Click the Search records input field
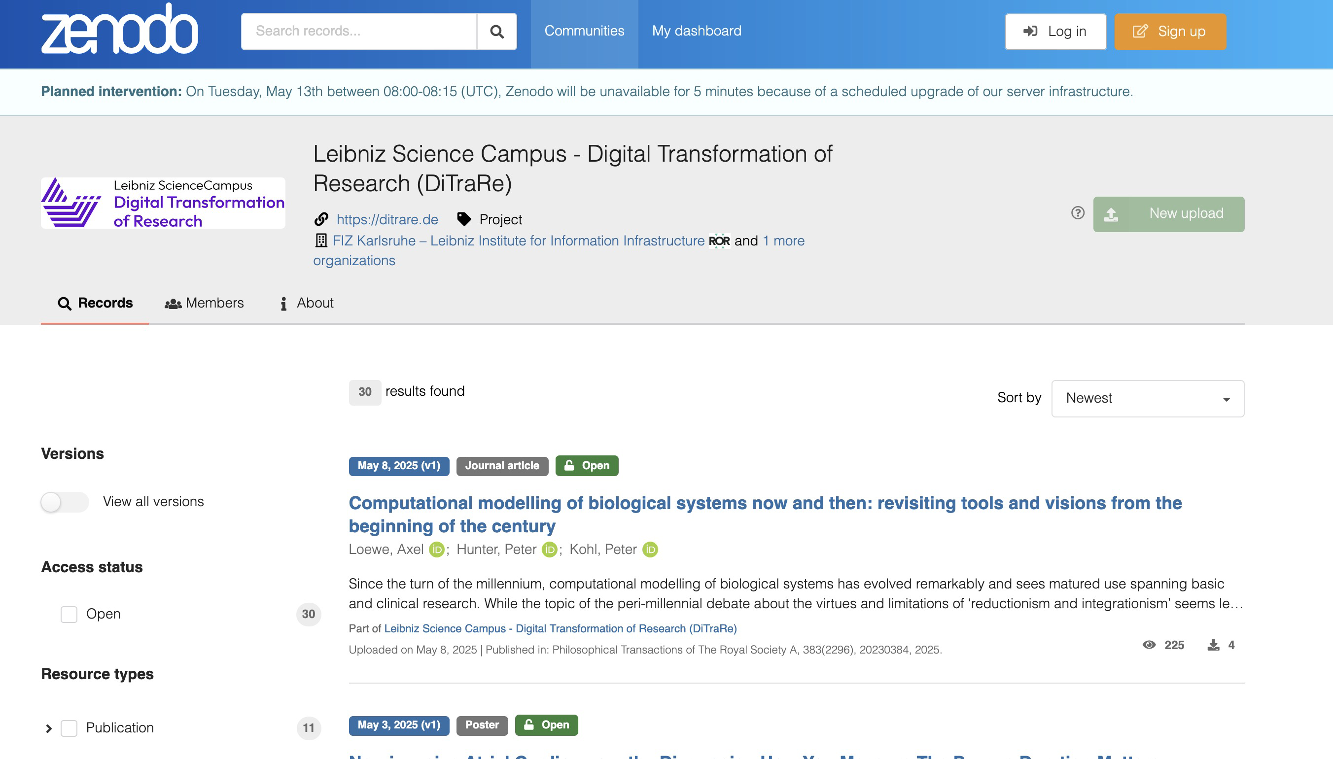The width and height of the screenshot is (1333, 759). (x=359, y=31)
